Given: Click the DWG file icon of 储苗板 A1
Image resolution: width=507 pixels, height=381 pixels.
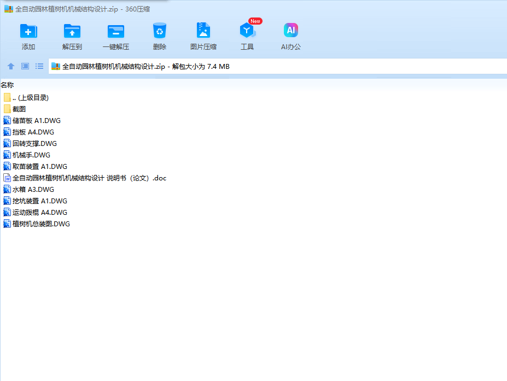Looking at the screenshot, I should tap(7, 121).
